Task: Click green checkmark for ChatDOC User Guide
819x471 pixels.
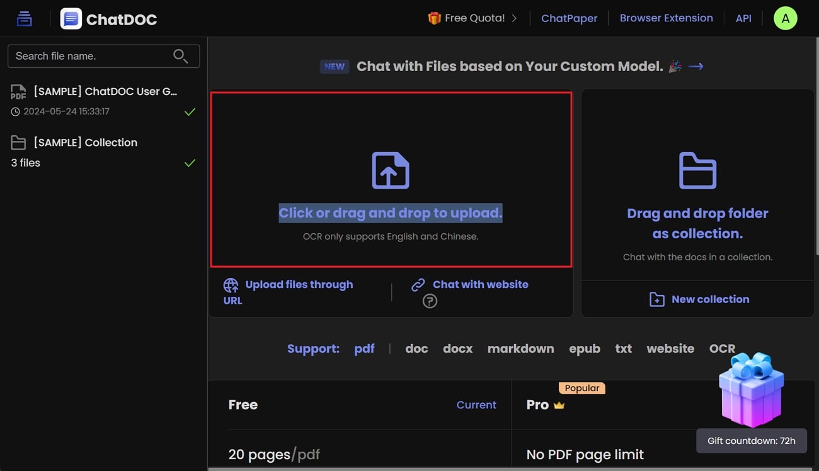Action: point(190,112)
